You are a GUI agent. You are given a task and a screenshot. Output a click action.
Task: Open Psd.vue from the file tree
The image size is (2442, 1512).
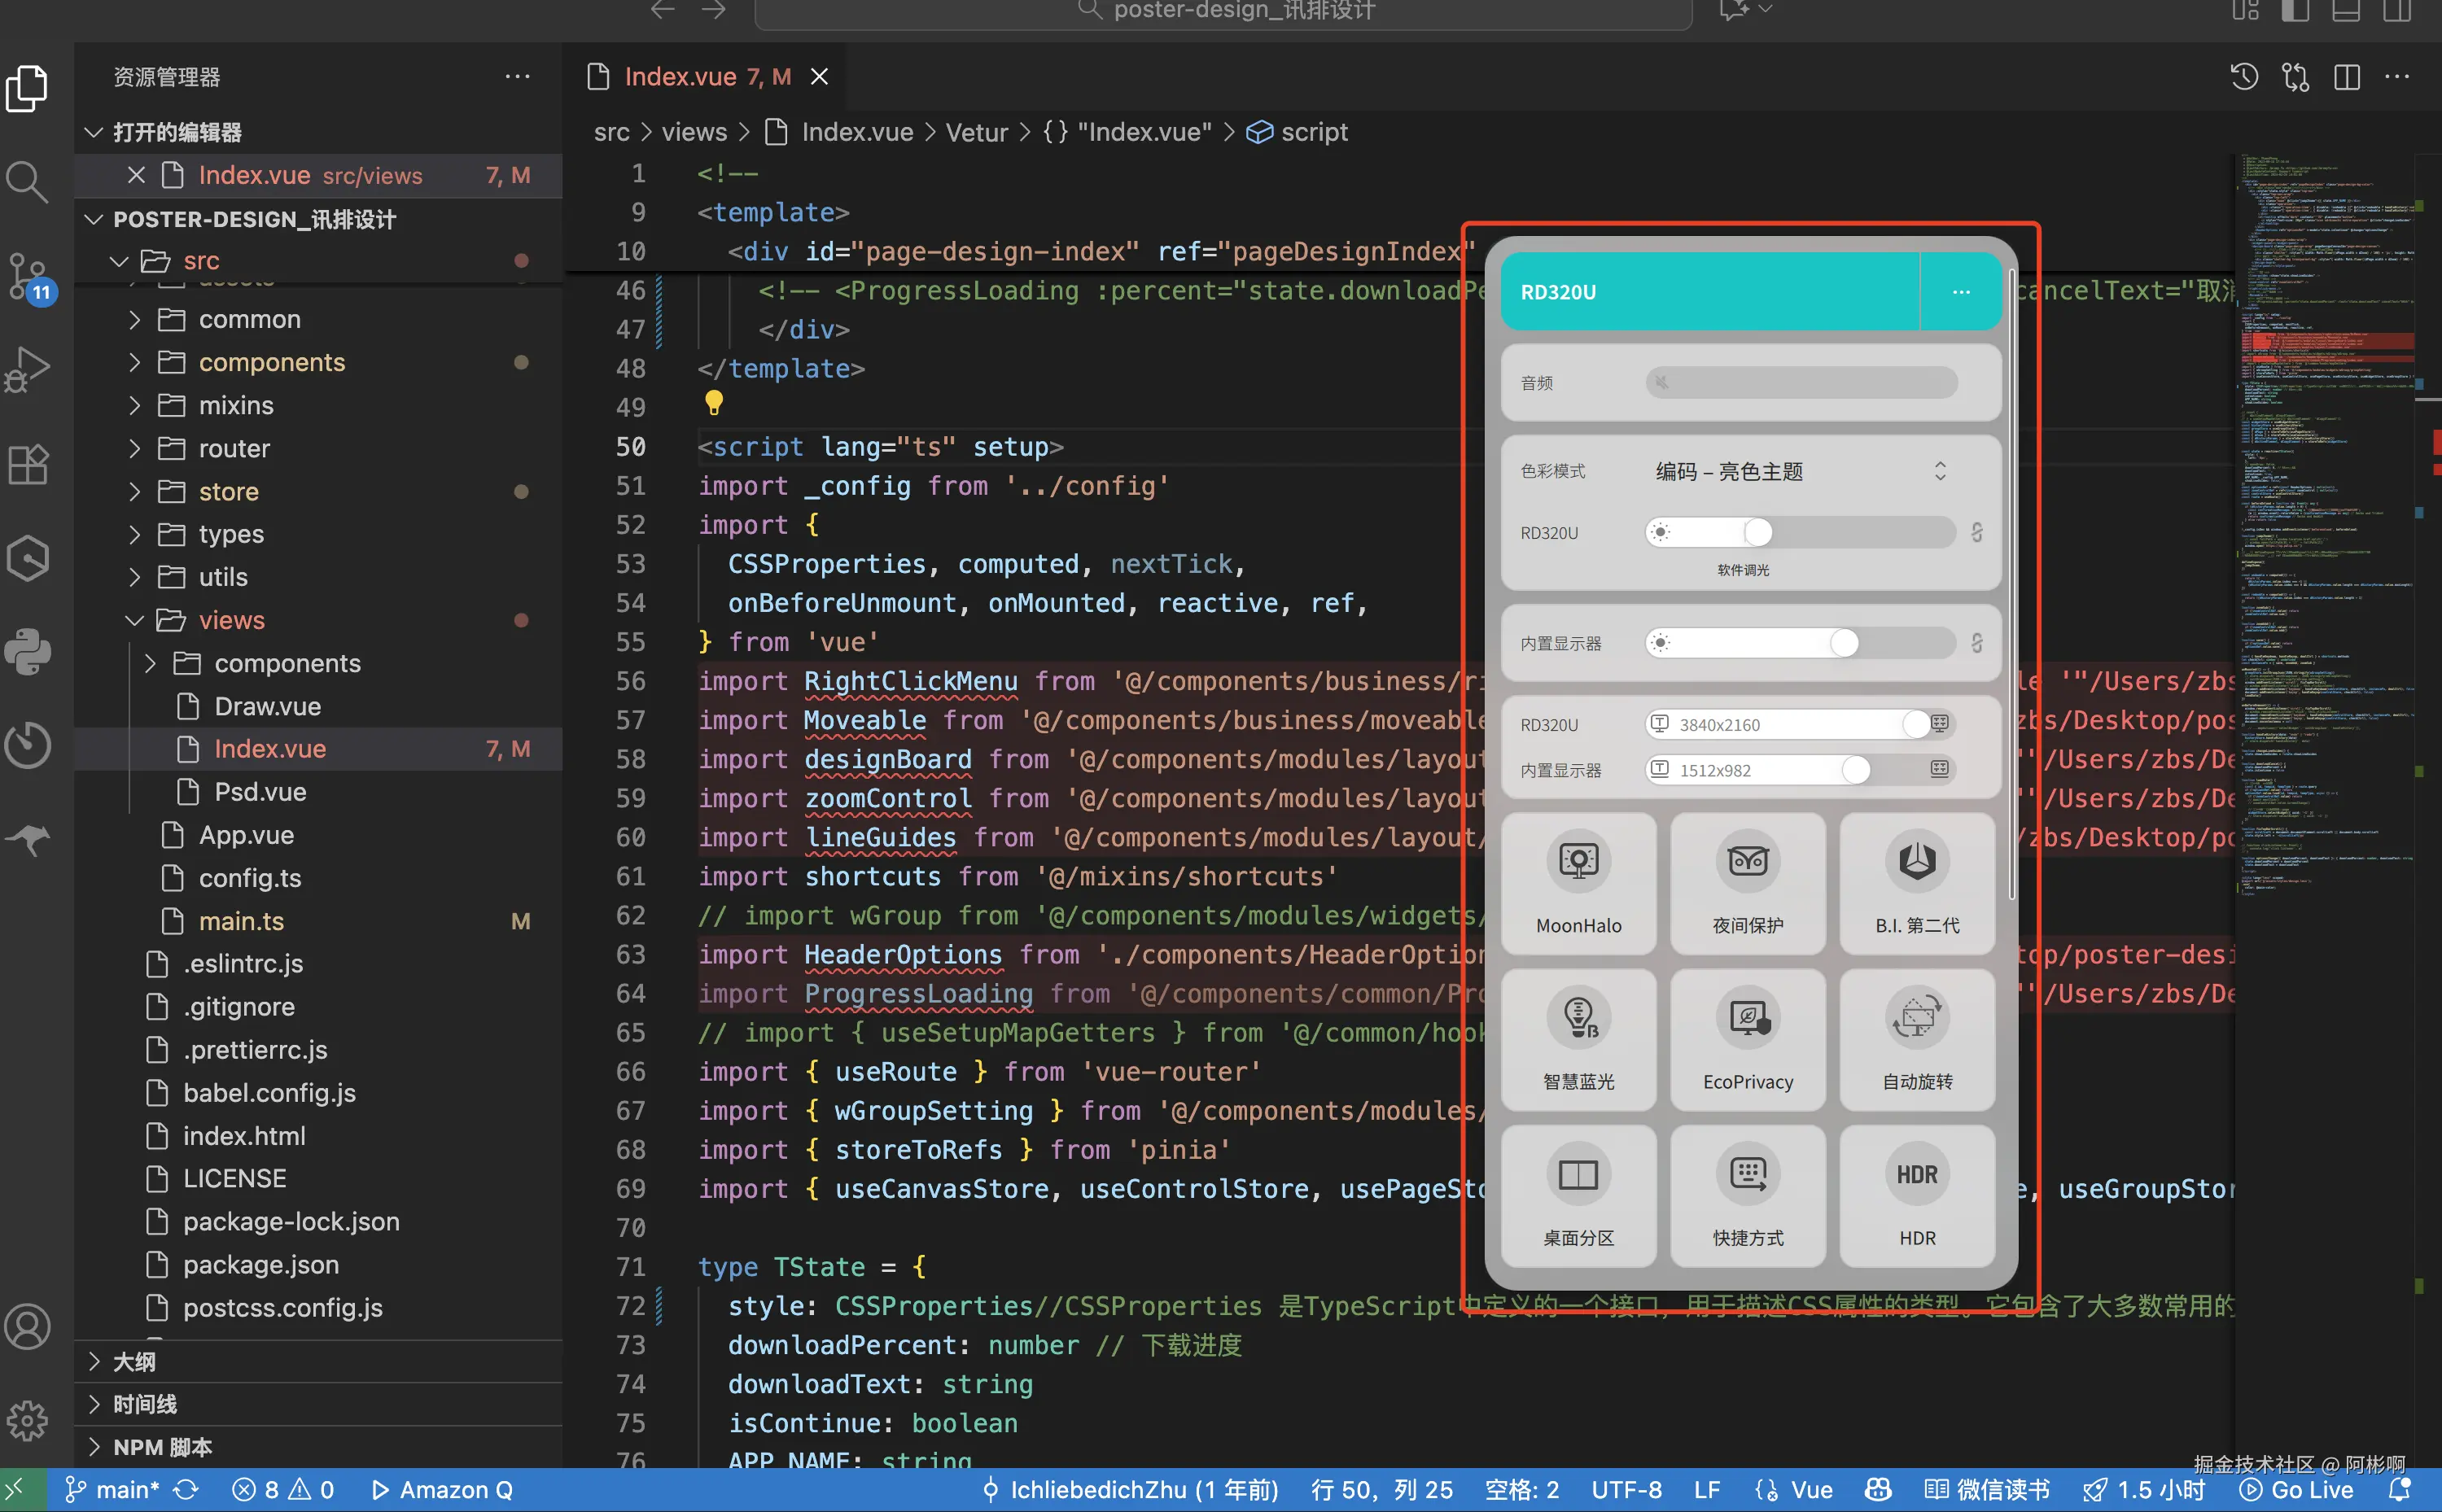260,792
